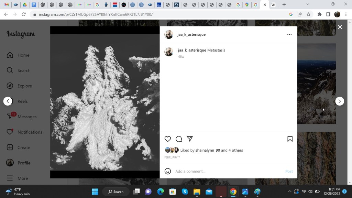Open Messages inbox in sidebar

click(26, 117)
